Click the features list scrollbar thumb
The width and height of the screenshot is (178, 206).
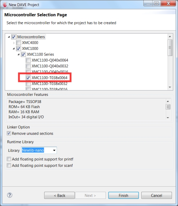[168, 107]
